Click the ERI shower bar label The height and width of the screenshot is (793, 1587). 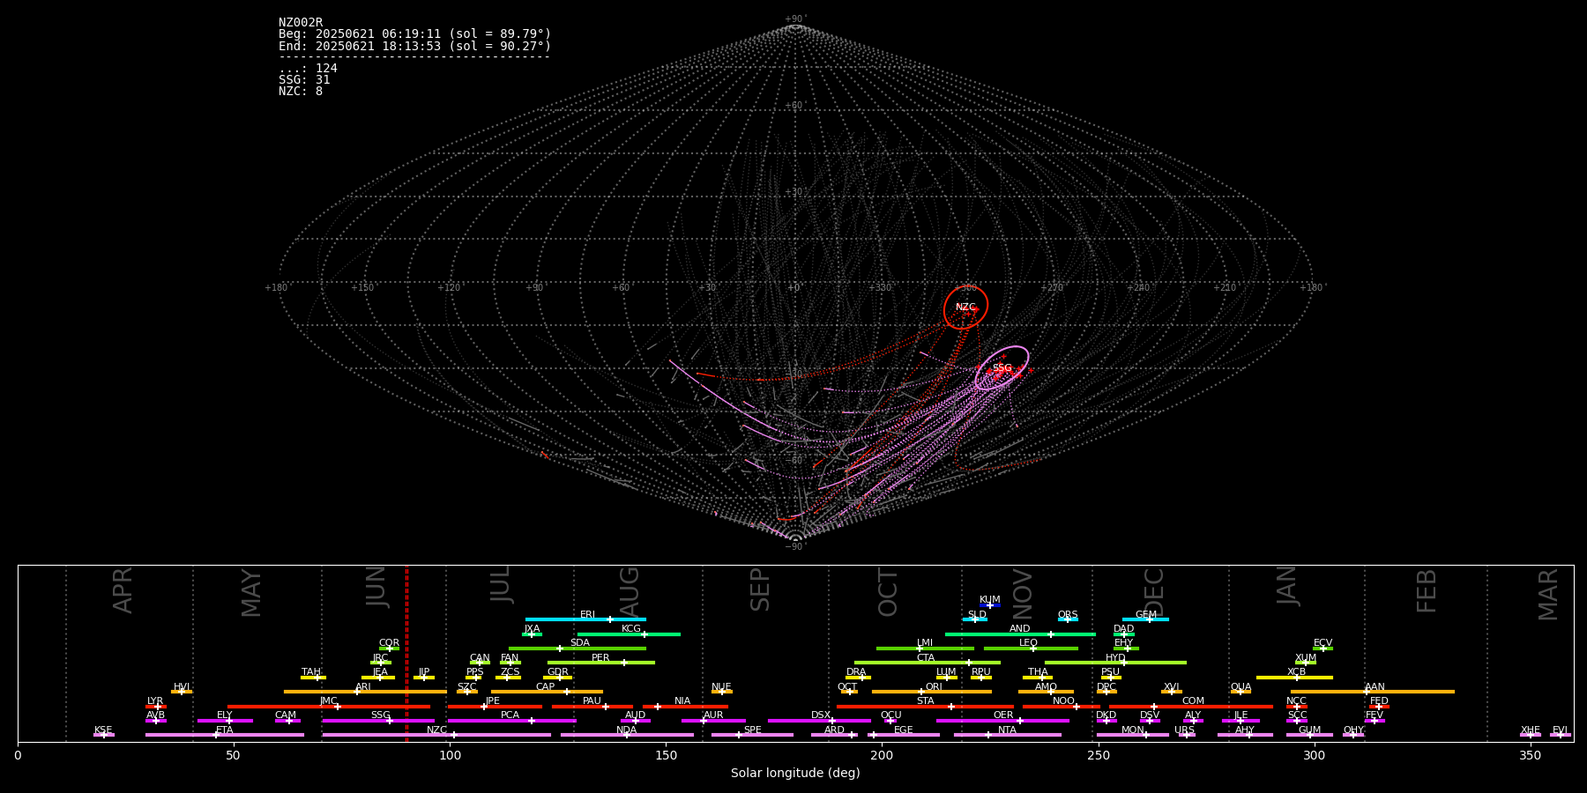click(587, 615)
